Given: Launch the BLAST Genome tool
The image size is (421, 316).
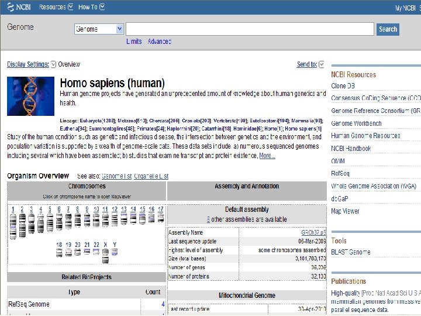Looking at the screenshot, I should click(351, 252).
